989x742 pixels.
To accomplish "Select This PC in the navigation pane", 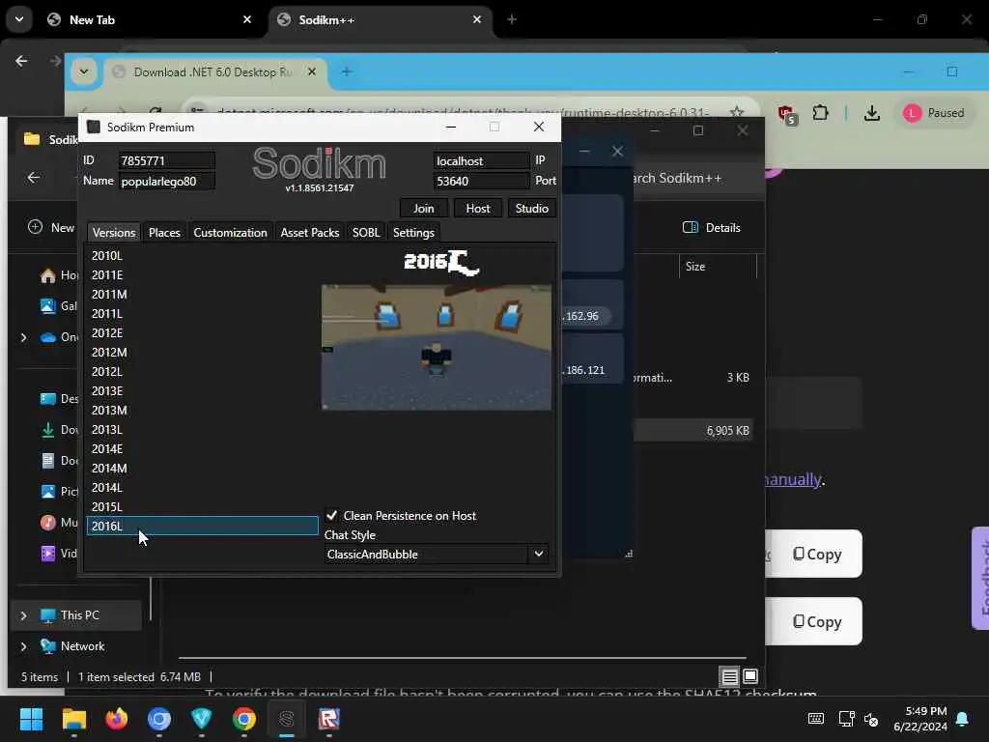I will point(79,615).
